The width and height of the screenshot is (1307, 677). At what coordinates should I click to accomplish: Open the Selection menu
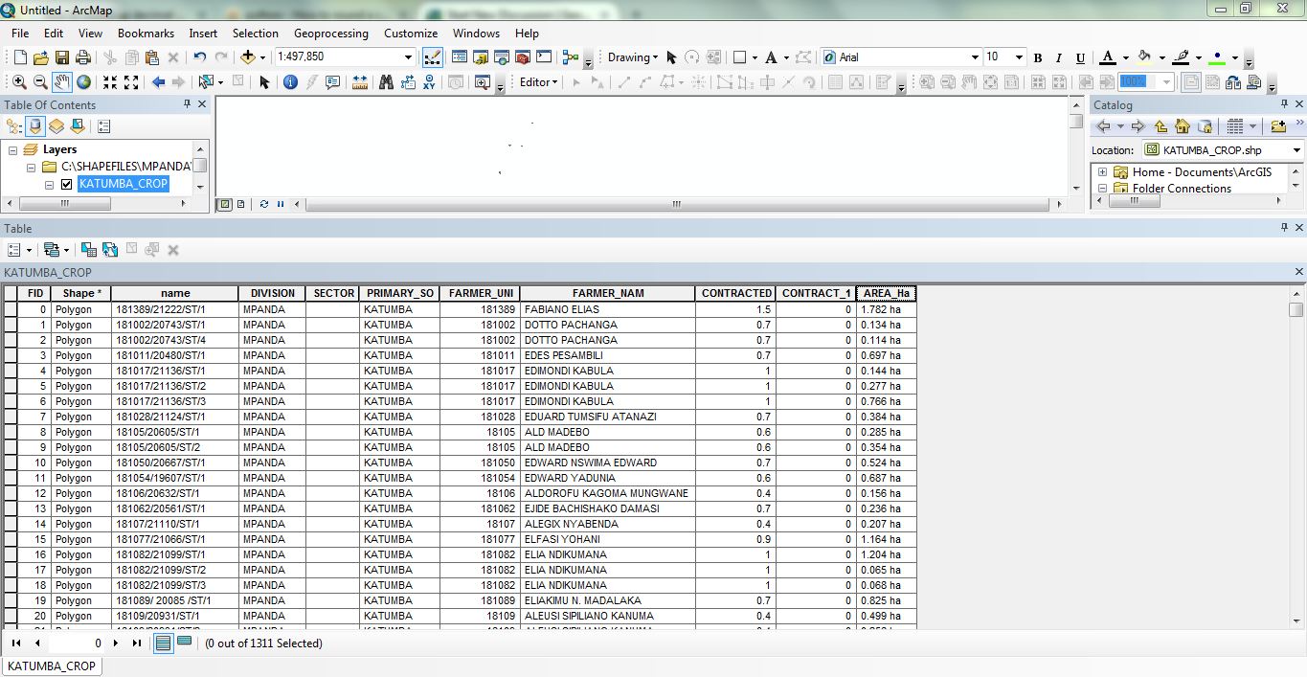[x=255, y=34]
